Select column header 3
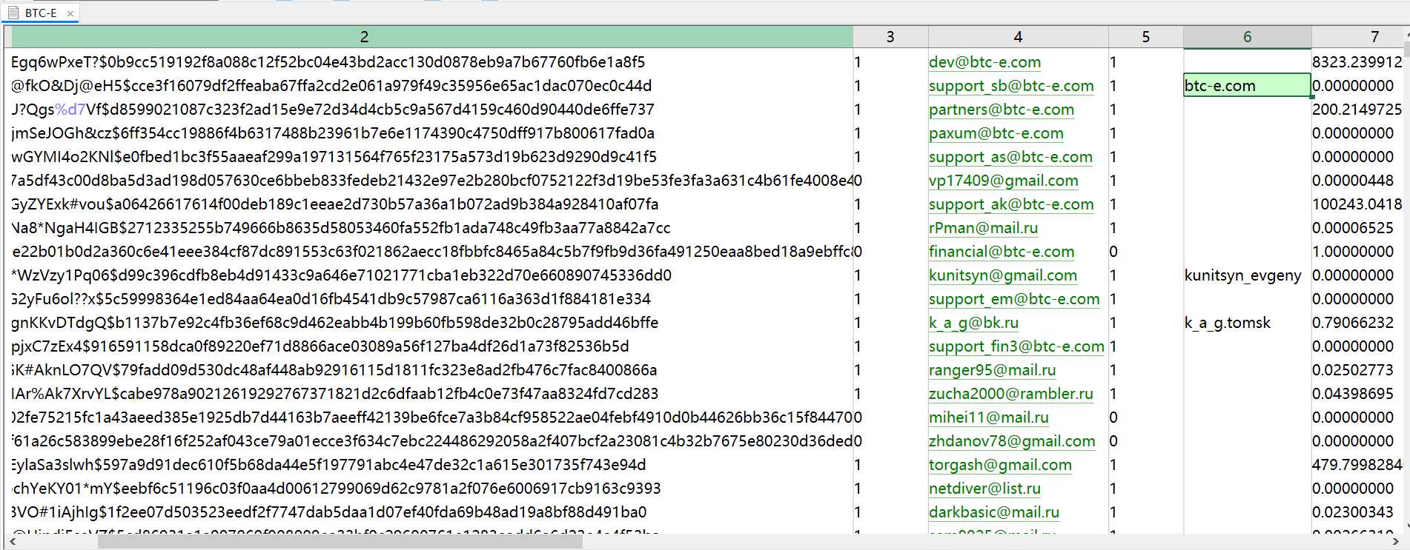 click(x=890, y=37)
